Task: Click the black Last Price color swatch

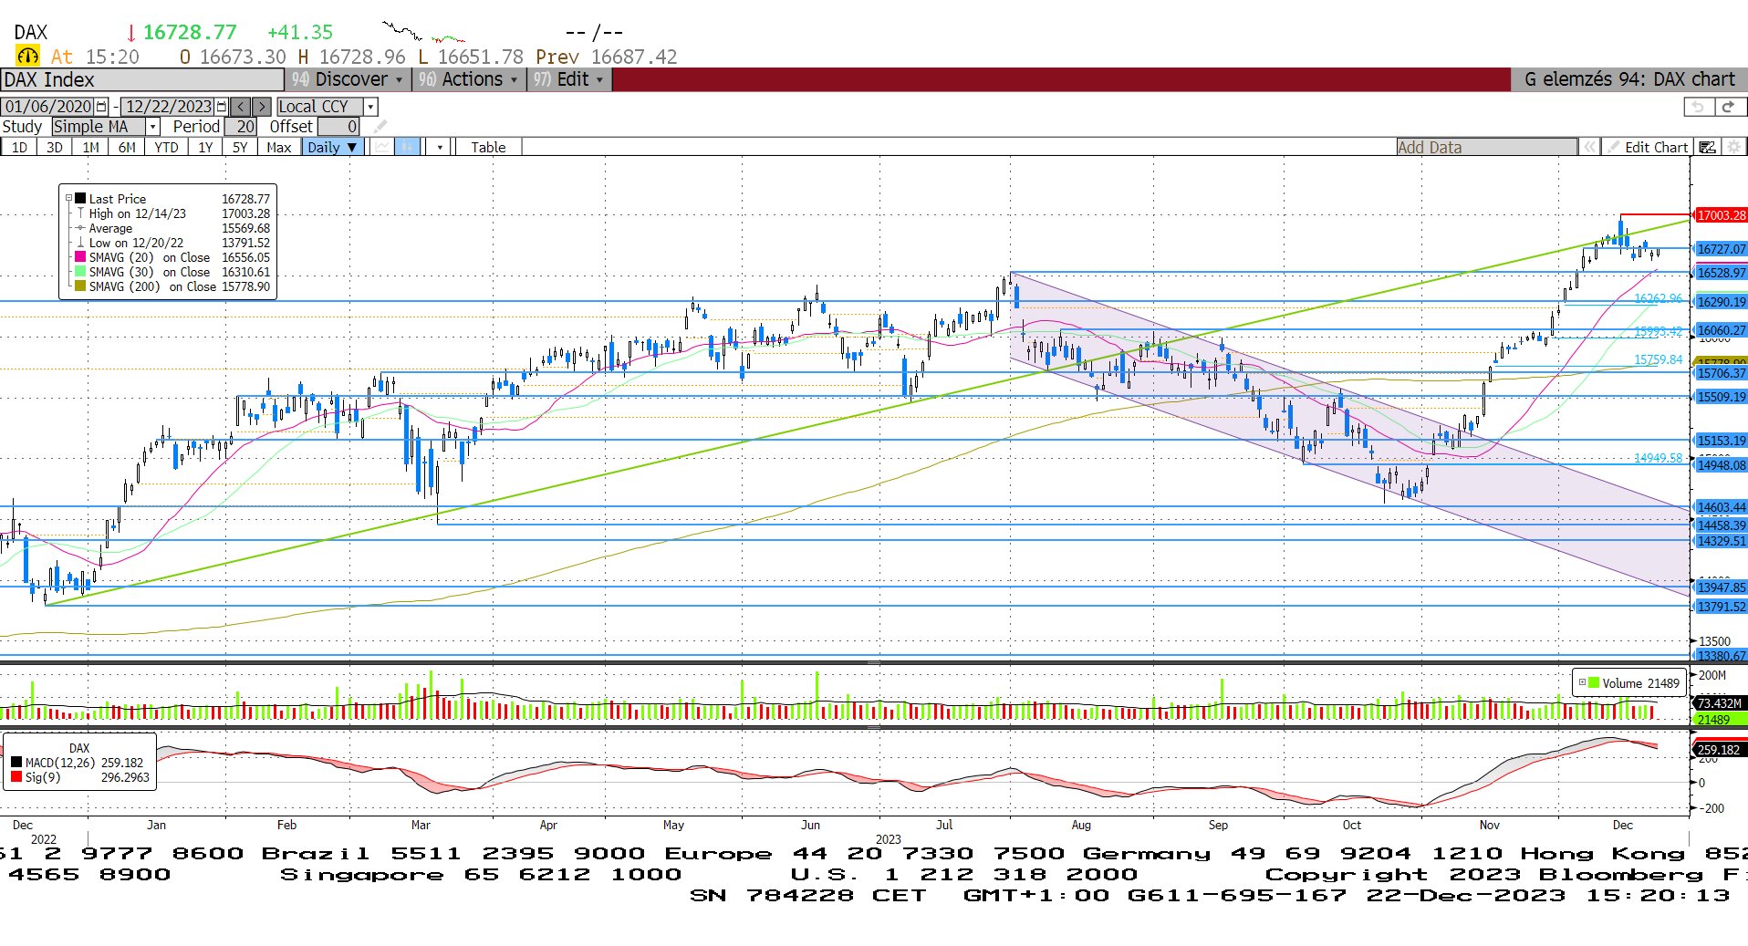Action: tap(80, 198)
